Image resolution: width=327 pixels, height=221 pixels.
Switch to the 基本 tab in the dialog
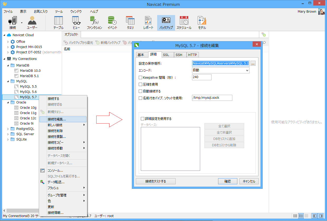coord(141,55)
